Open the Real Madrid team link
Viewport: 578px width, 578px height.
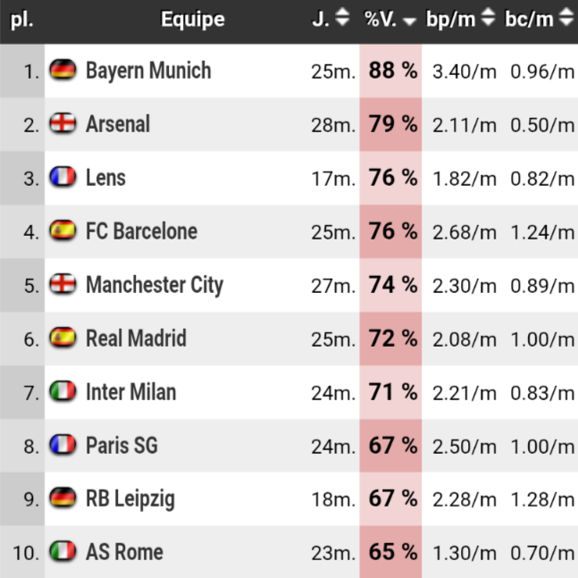[136, 339]
